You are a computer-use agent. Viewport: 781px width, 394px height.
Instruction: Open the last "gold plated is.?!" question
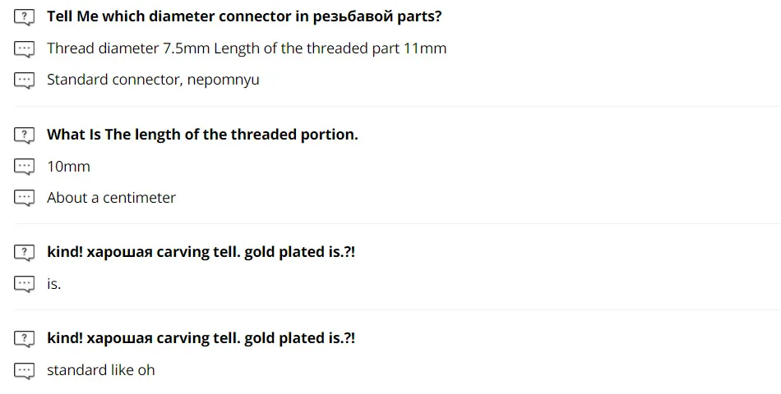pyautogui.click(x=201, y=338)
